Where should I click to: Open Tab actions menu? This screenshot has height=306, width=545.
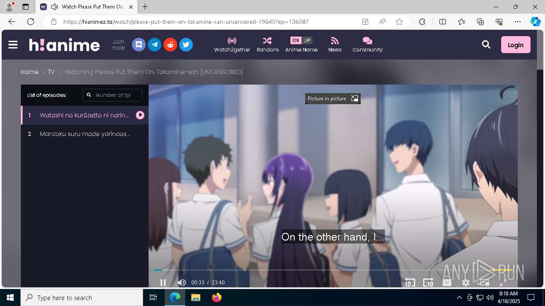pyautogui.click(x=26, y=7)
